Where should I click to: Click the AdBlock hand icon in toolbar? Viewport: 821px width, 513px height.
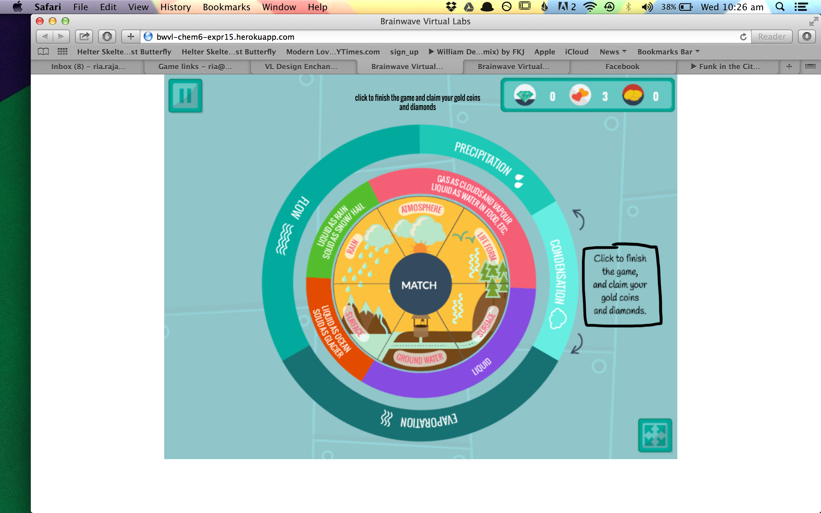(x=107, y=37)
